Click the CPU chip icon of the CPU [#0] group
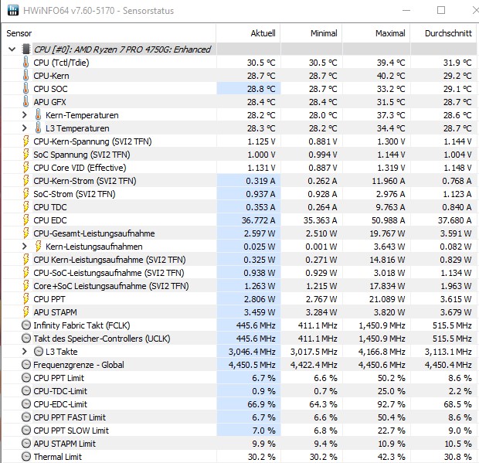The image size is (479, 463). (x=26, y=49)
